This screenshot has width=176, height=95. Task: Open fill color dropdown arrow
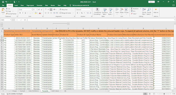(x=37, y=13)
